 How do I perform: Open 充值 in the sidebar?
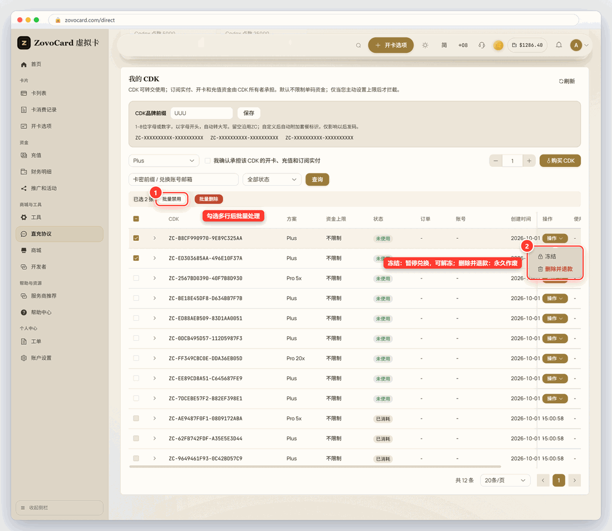click(x=60, y=155)
